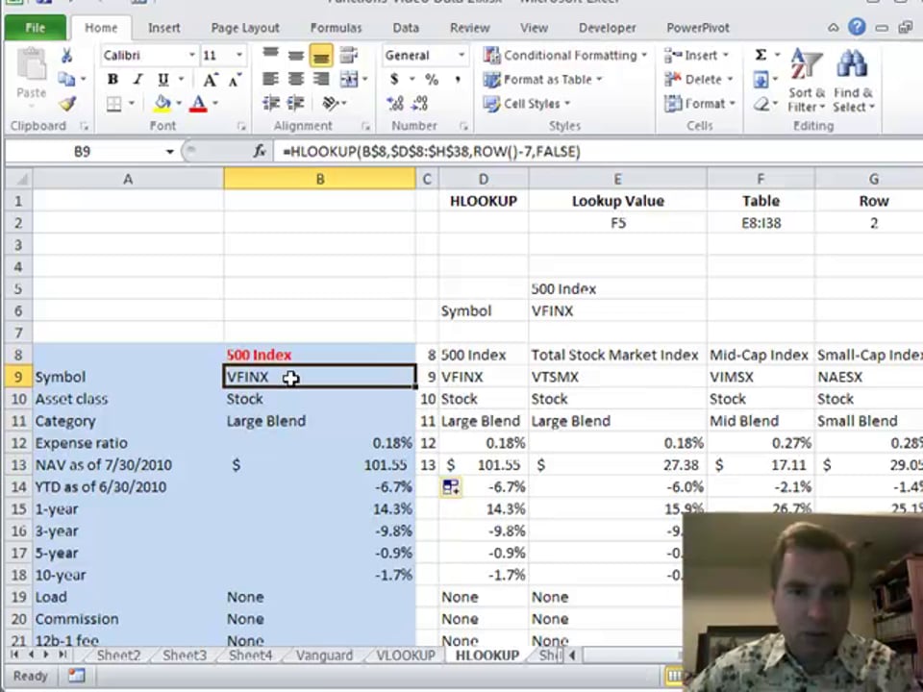This screenshot has width=923, height=692.
Task: Switch to the PowerPivot tab
Action: click(698, 28)
